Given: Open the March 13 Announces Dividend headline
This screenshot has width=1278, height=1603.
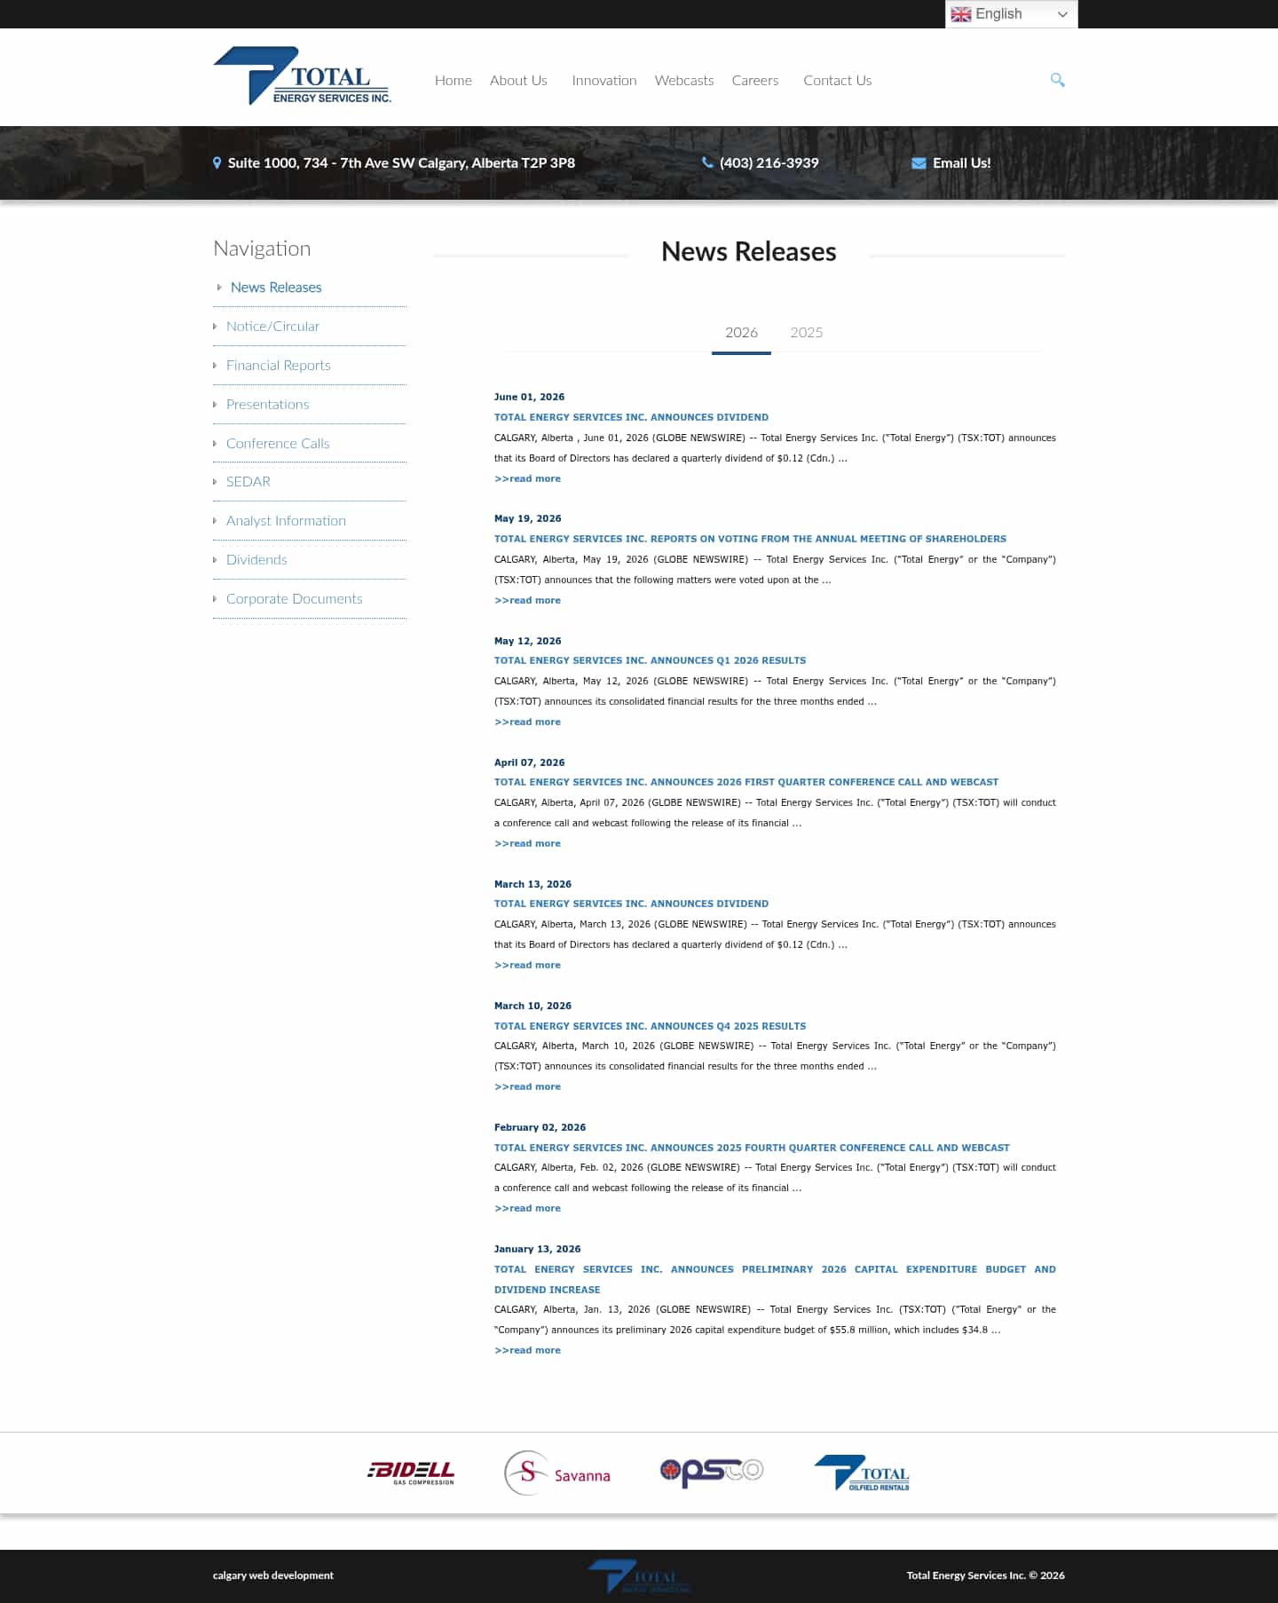Looking at the screenshot, I should (631, 904).
